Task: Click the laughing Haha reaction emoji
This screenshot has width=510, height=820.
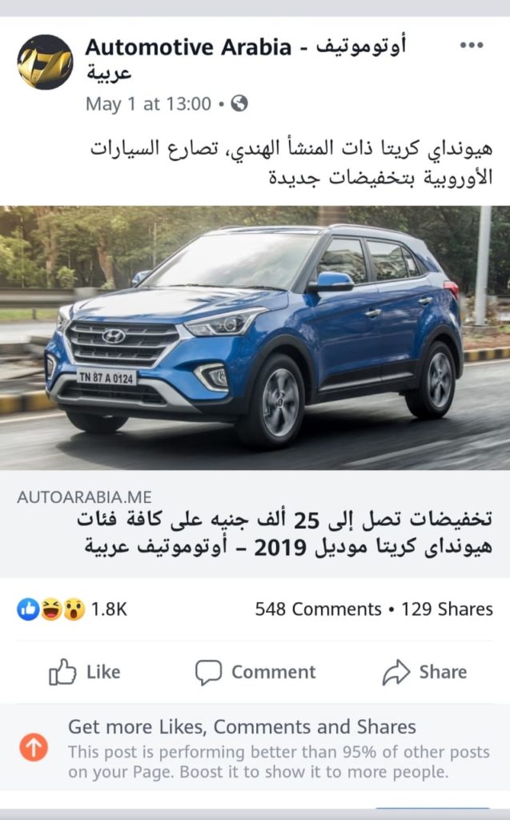Action: (x=51, y=609)
